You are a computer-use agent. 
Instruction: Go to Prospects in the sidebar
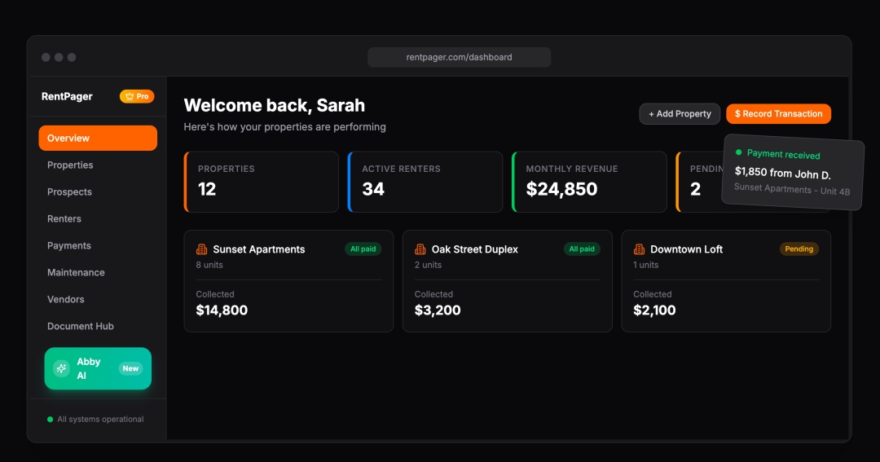(x=69, y=191)
